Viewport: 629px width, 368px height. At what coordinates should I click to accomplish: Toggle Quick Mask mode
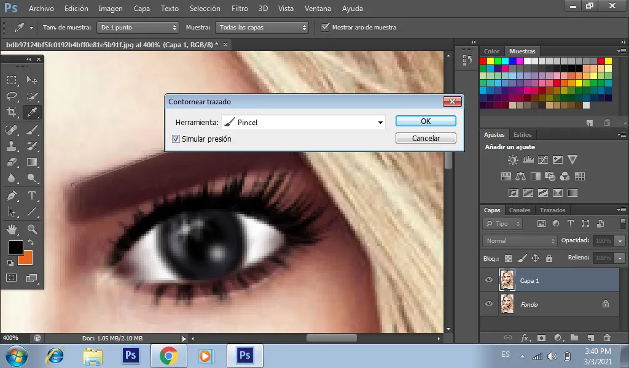pos(12,278)
